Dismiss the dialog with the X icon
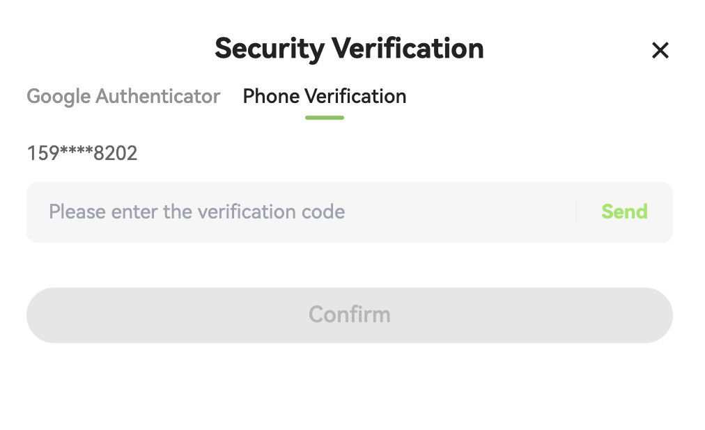Image resolution: width=705 pixels, height=430 pixels. [x=660, y=50]
